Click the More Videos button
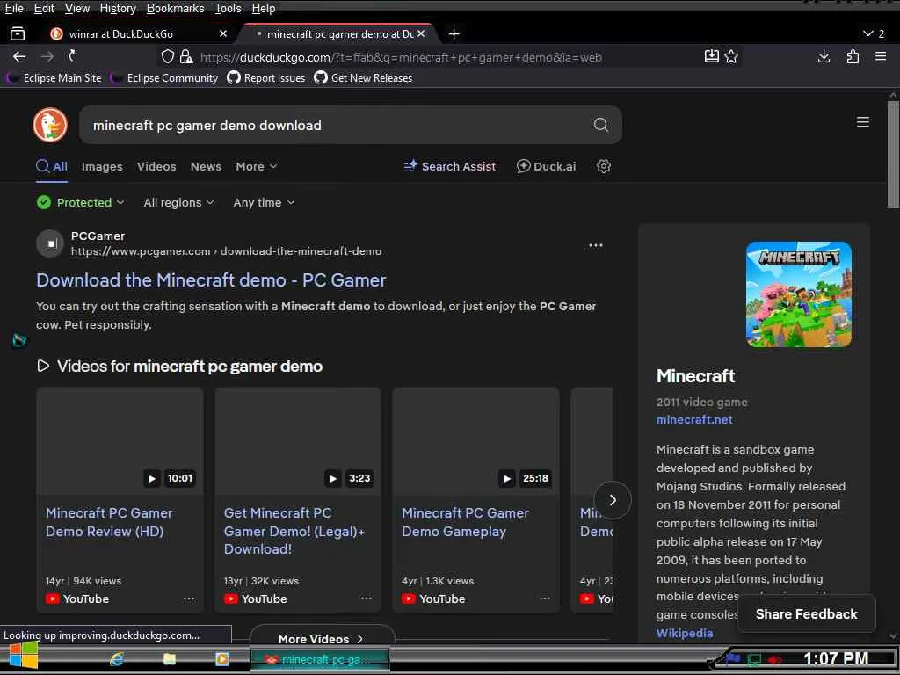Image resolution: width=900 pixels, height=675 pixels. 322,638
